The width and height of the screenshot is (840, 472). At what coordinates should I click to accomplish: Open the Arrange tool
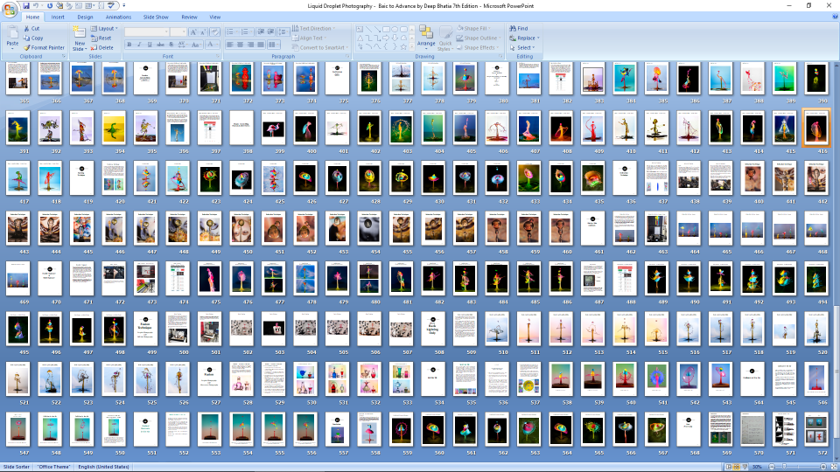point(426,37)
